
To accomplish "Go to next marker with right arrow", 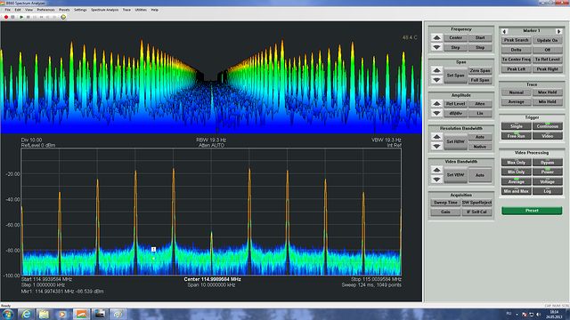I will (559, 31).
